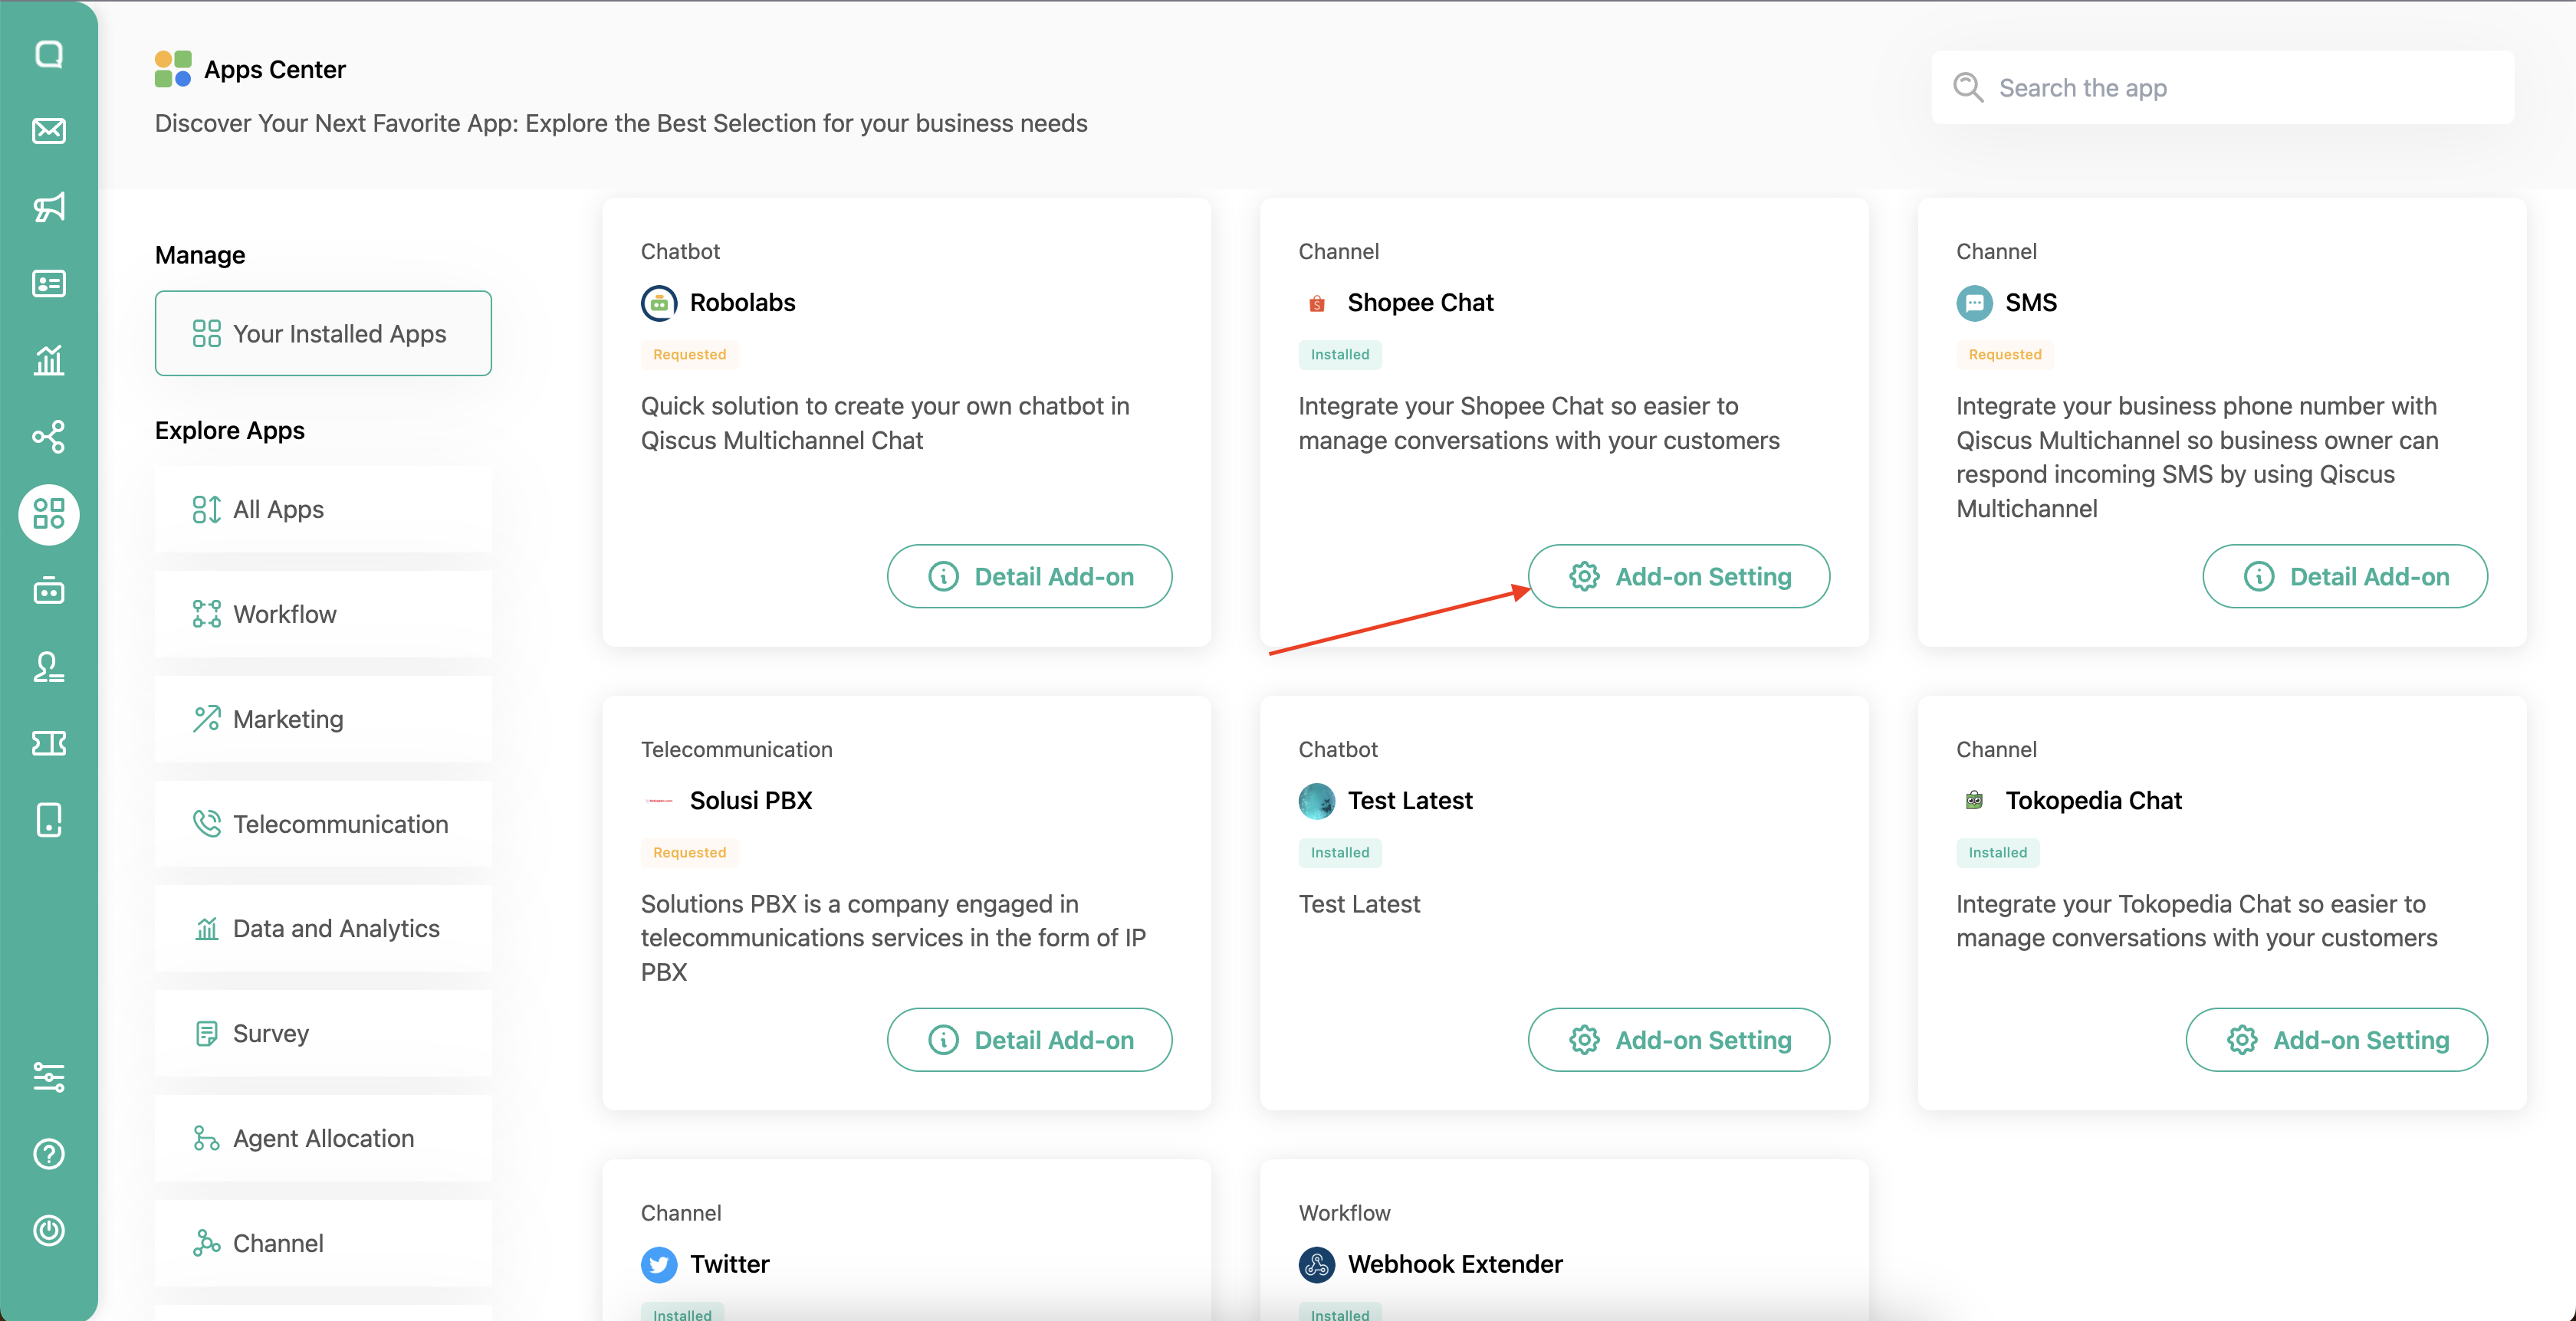Open Detail Add-on for SMS
2576x1321 pixels.
click(x=2345, y=576)
